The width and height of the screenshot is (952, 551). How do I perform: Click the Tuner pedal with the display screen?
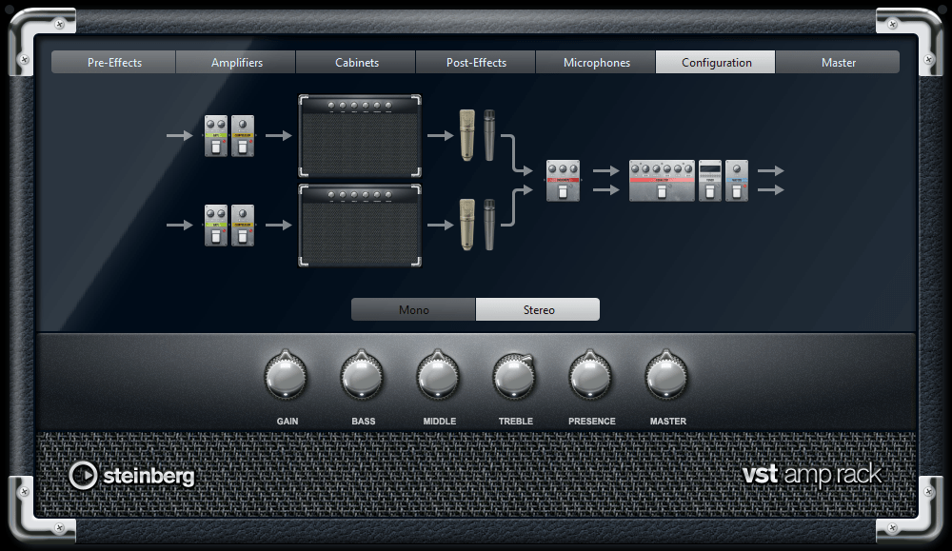(x=710, y=181)
